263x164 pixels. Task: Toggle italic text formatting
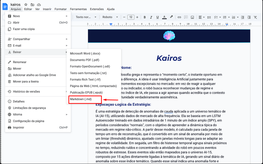(151, 17)
